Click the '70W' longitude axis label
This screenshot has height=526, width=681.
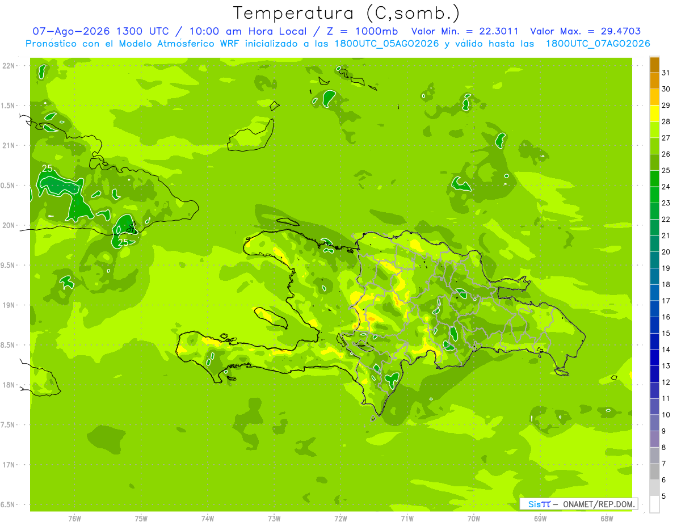click(474, 519)
